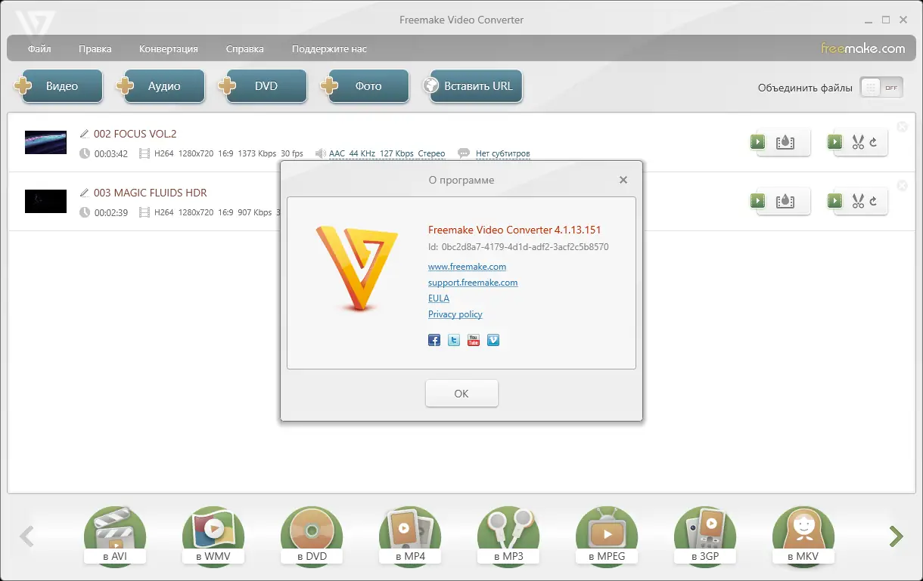
Task: Open the Справка menu
Action: (244, 48)
